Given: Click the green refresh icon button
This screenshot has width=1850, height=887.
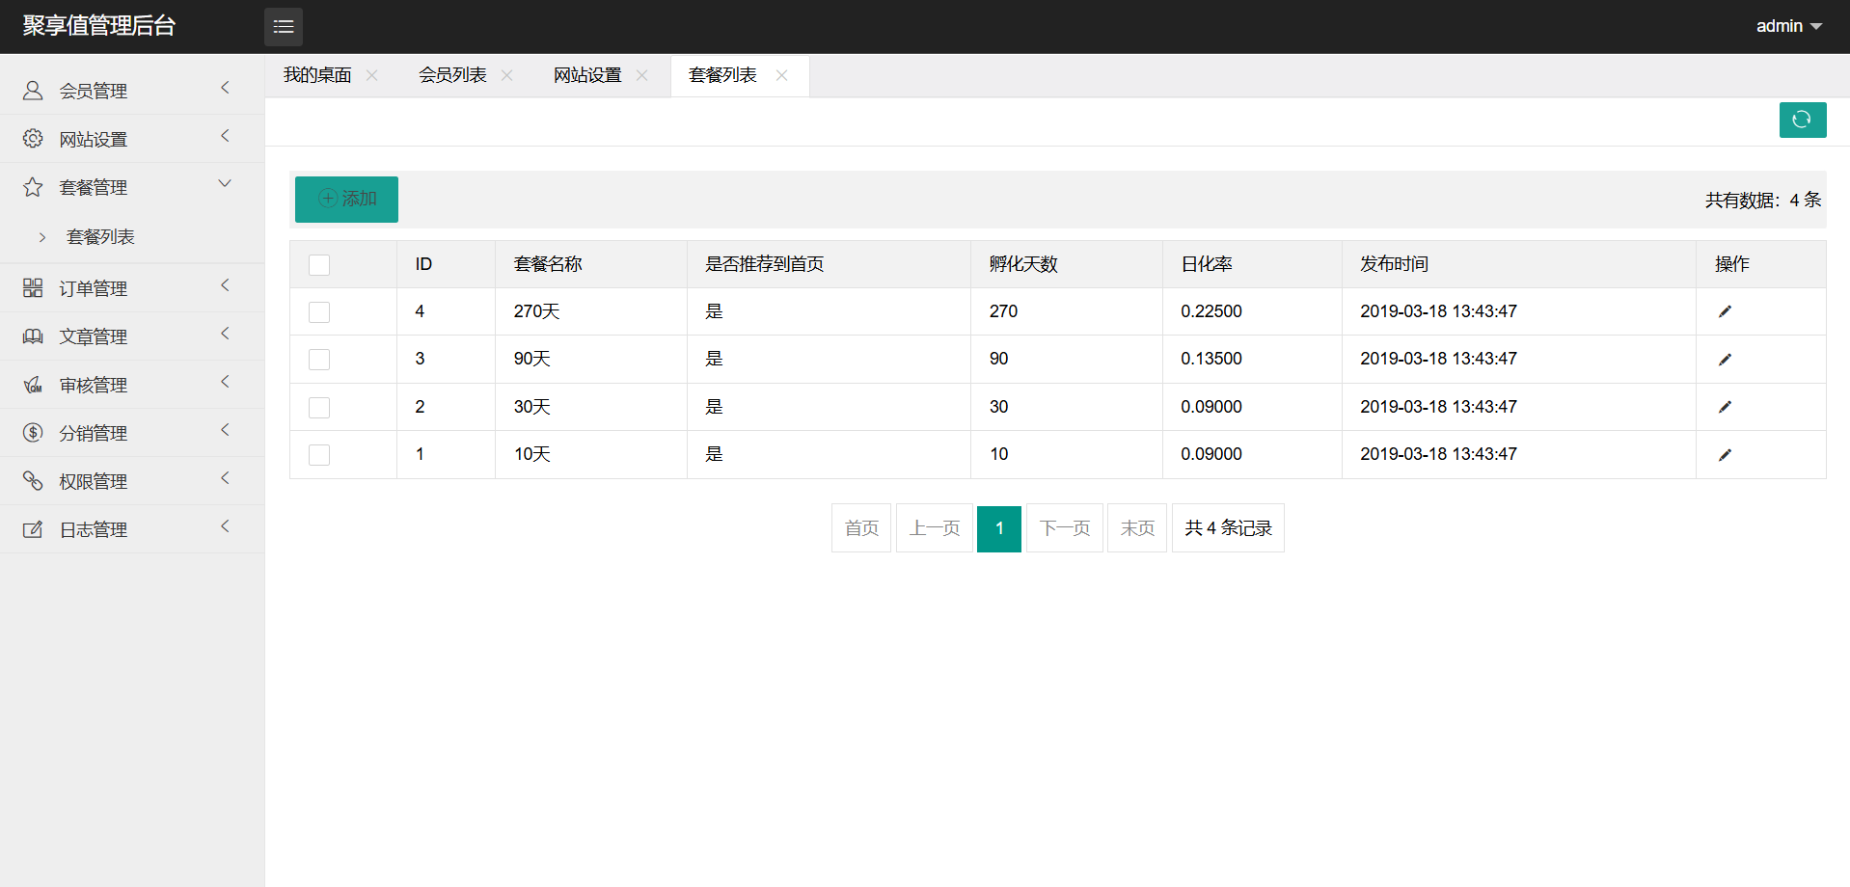Looking at the screenshot, I should (1802, 120).
